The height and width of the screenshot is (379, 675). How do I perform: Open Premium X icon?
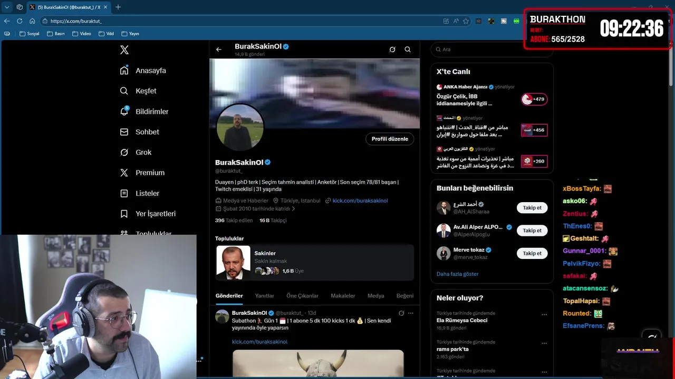pos(124,173)
